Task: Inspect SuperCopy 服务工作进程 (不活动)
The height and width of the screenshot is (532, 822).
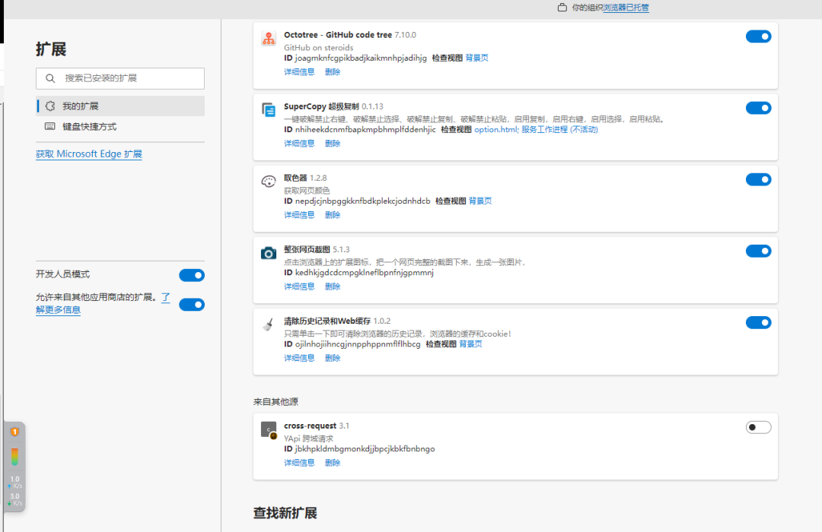Action: 559,129
